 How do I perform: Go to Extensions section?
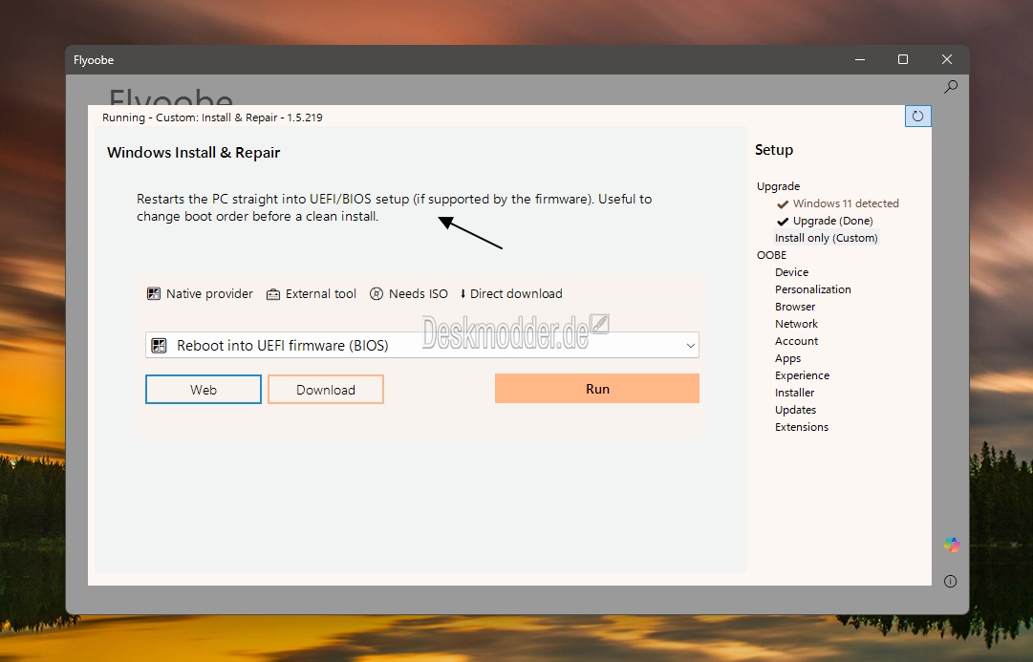802,427
